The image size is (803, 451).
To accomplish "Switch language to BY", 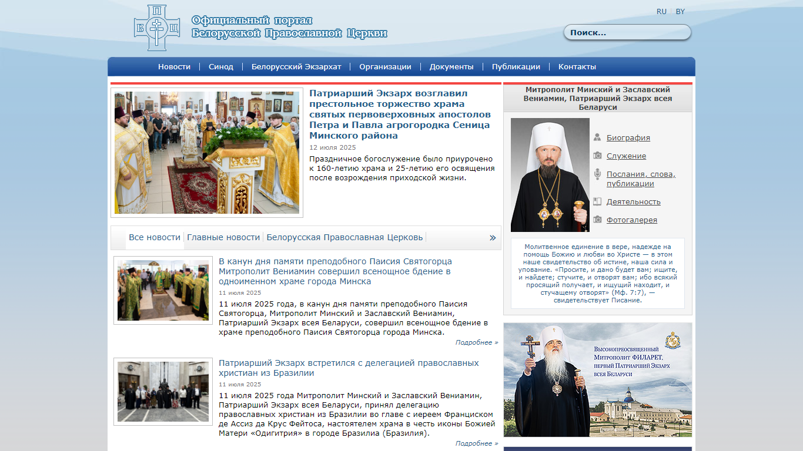I will 680,11.
